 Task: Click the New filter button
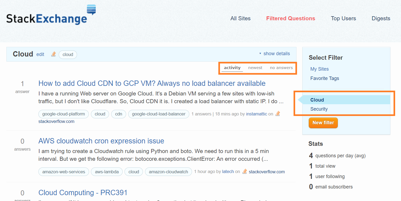323,123
